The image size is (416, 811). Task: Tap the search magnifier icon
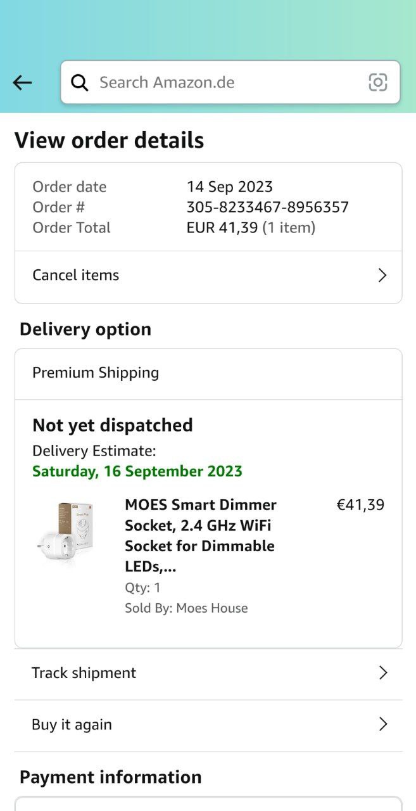tap(80, 82)
